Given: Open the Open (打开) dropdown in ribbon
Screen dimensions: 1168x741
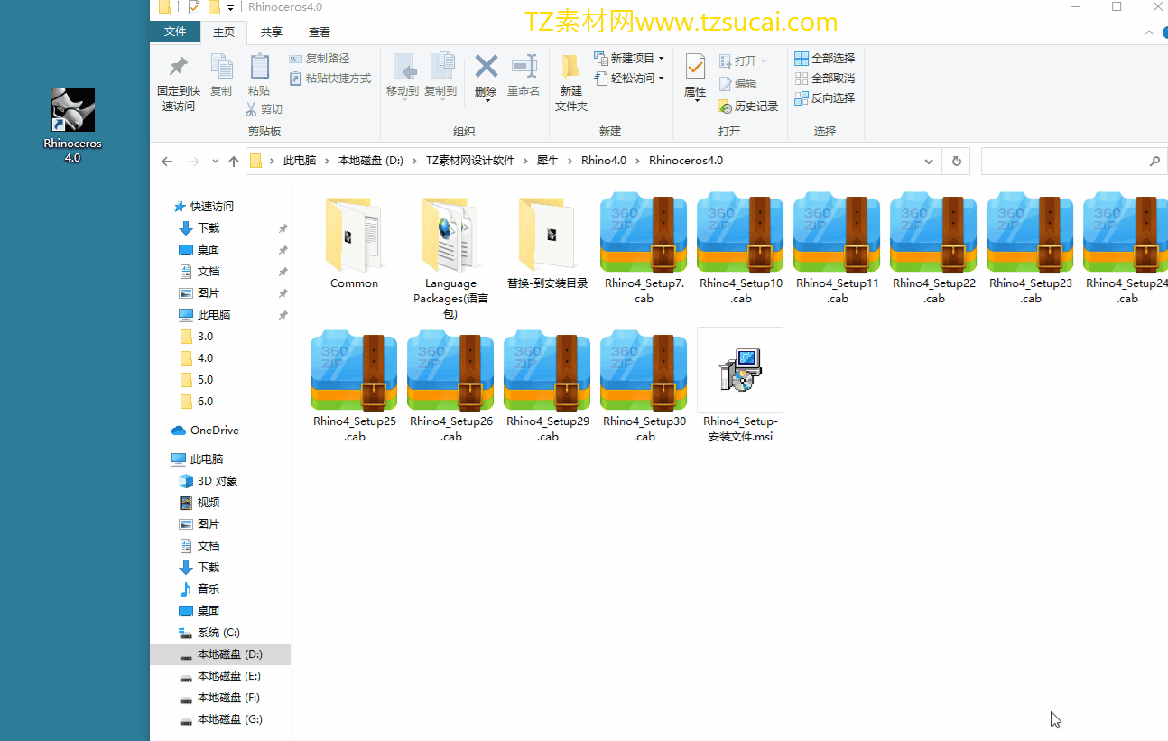Looking at the screenshot, I should point(742,60).
